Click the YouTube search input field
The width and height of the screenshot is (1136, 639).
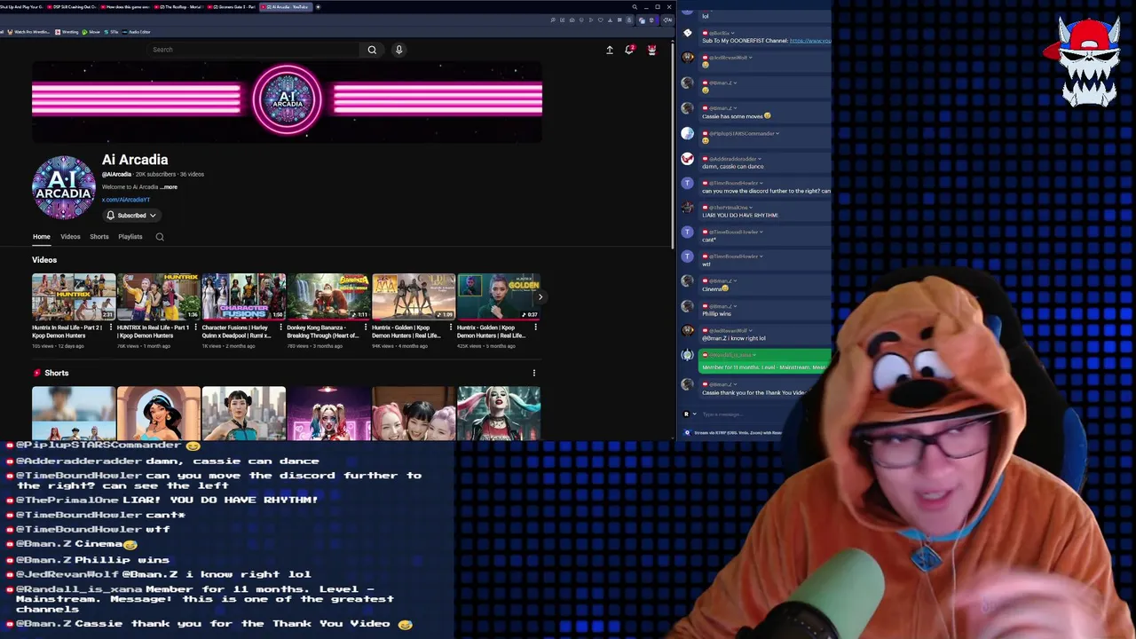tap(253, 50)
